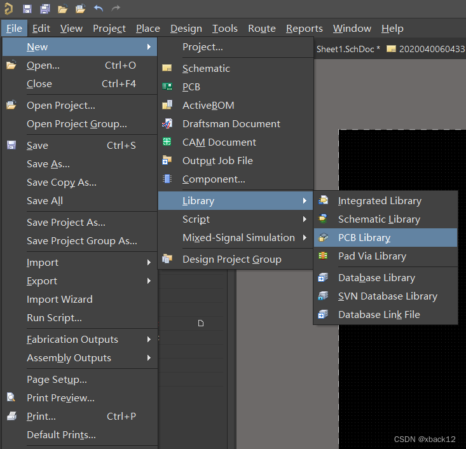
Task: Choose Save All from the File menu
Action: (x=79, y=201)
